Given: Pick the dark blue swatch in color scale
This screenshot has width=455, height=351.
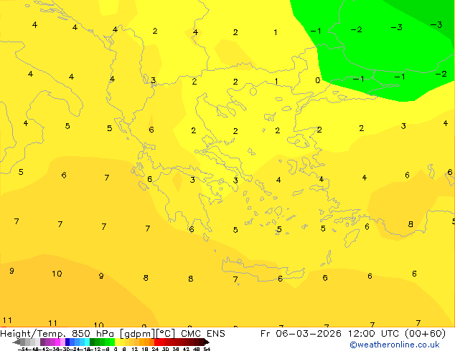Looking at the screenshot, I should pyautogui.click(x=67, y=342).
